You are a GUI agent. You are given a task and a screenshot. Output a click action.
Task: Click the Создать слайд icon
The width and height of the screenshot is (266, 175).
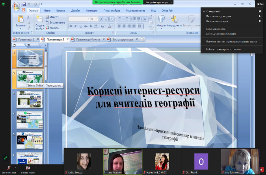[40, 20]
